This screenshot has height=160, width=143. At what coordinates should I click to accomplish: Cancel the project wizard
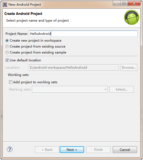[125, 149]
